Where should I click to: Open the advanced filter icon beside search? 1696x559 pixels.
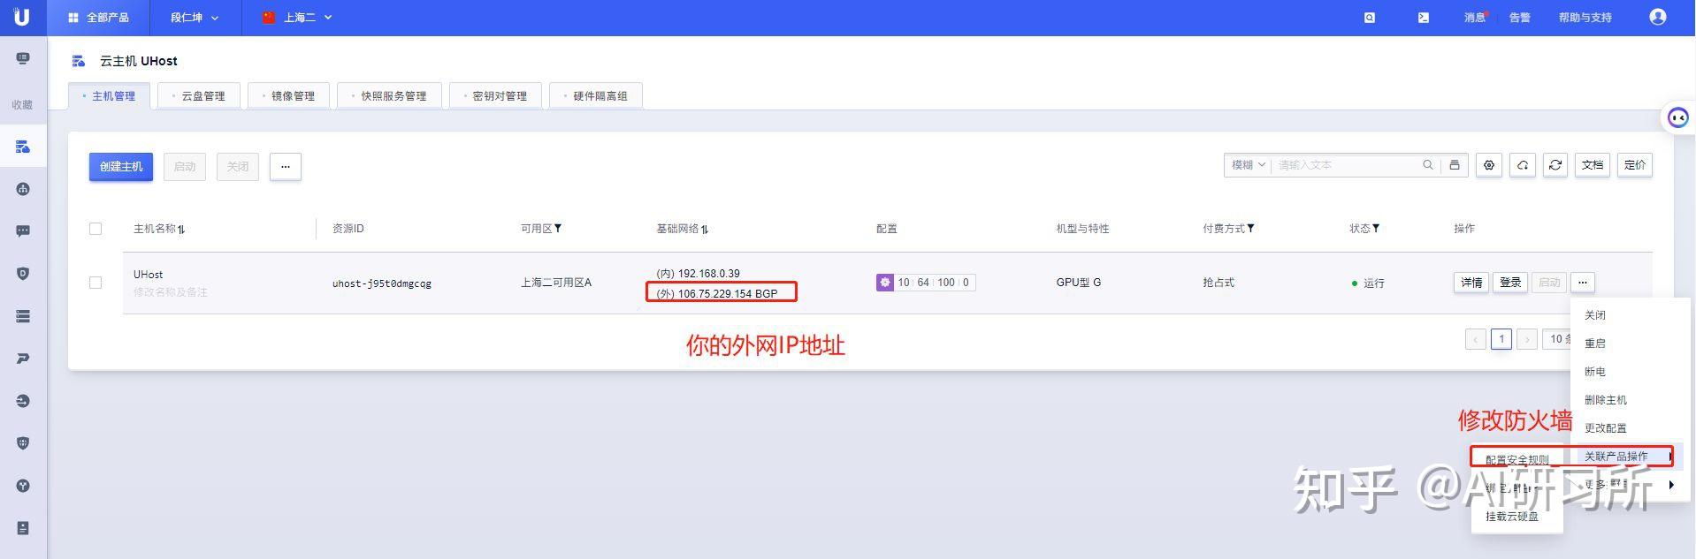[1454, 165]
